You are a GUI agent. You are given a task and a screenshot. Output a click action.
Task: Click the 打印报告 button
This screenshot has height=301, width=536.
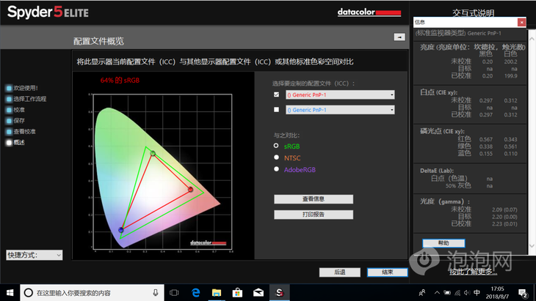[314, 215]
